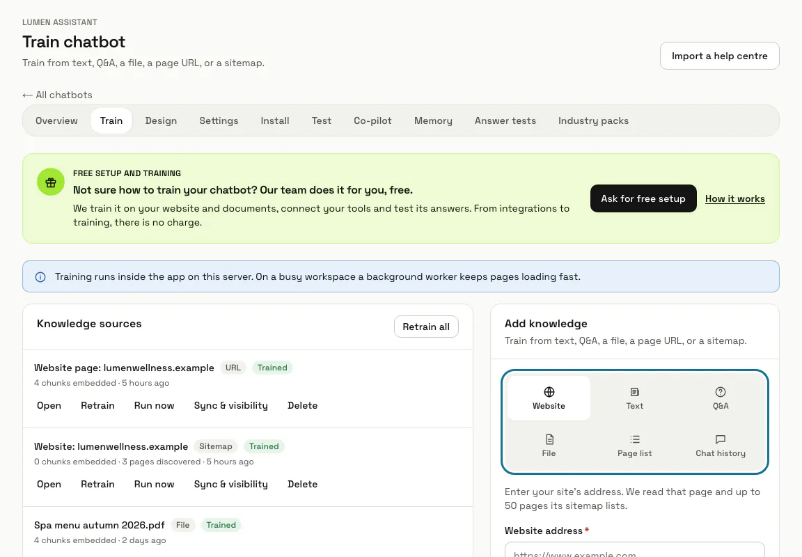Click the LUMEN ASSISTANT label
This screenshot has width=802, height=557.
pyautogui.click(x=60, y=22)
